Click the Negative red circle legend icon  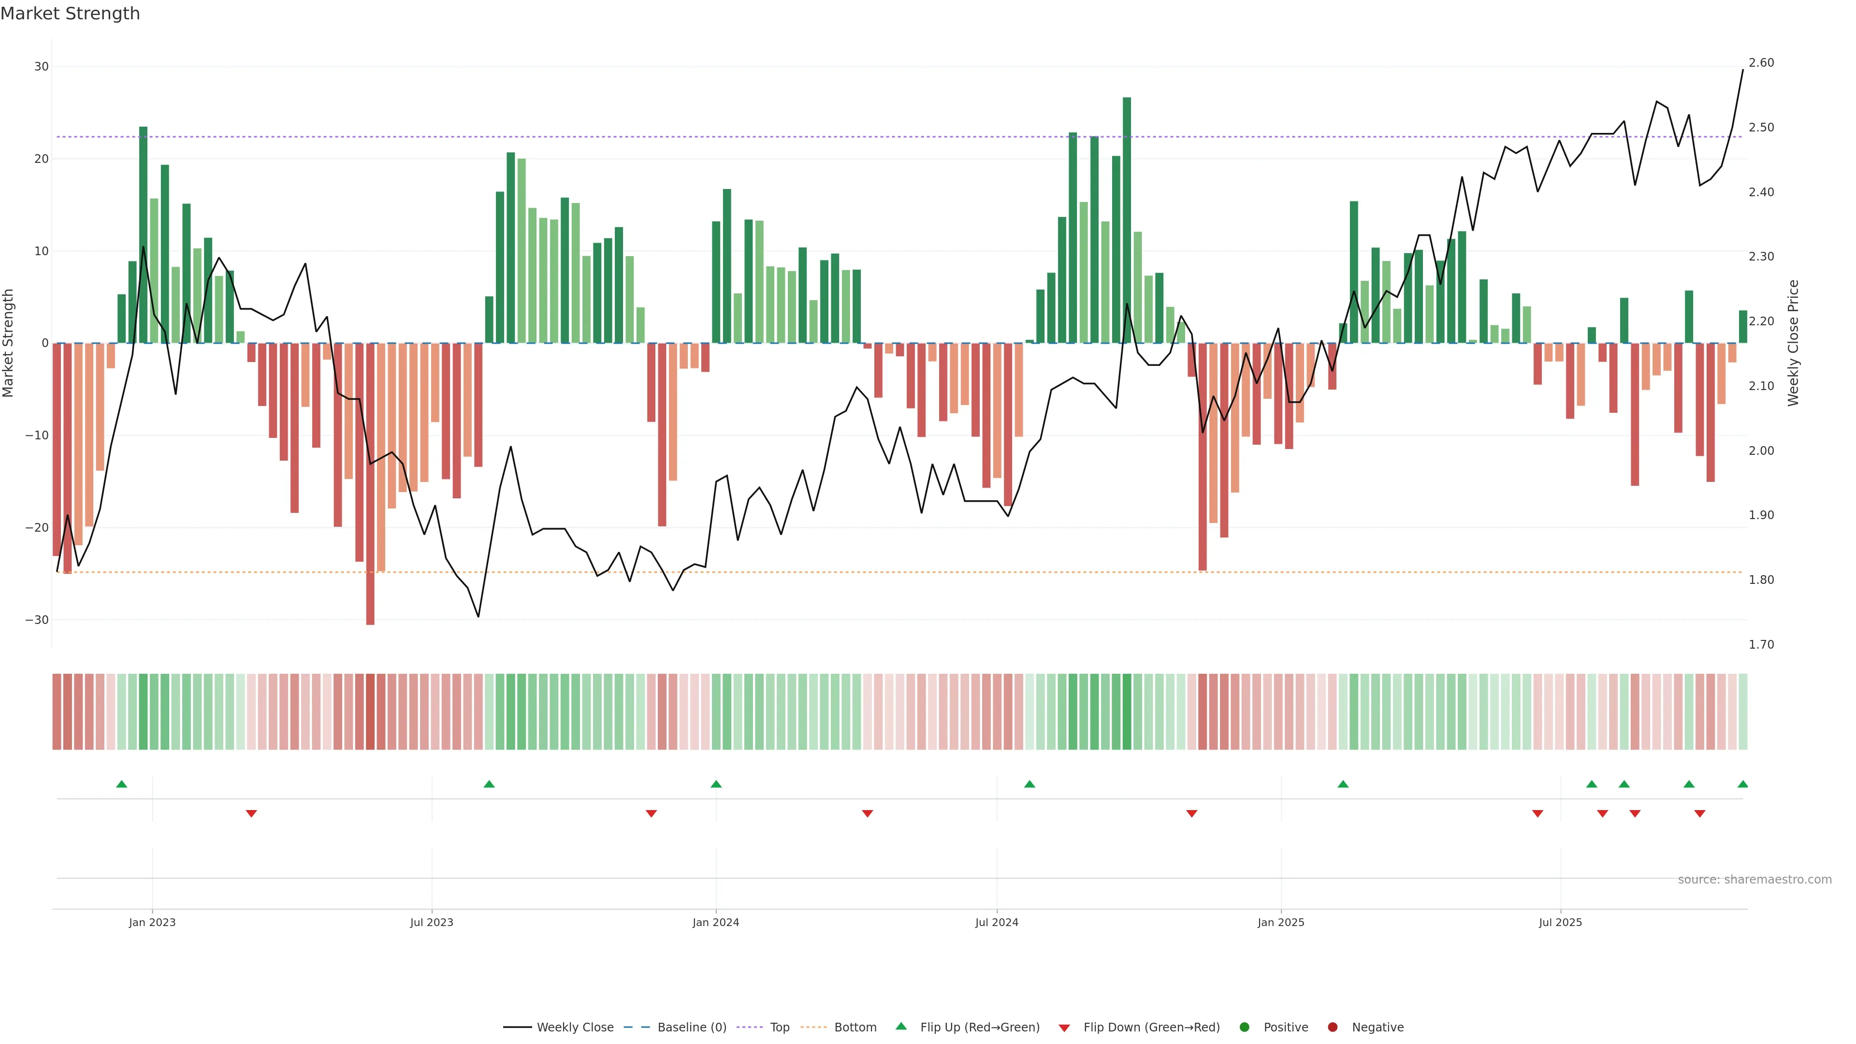(1332, 1028)
